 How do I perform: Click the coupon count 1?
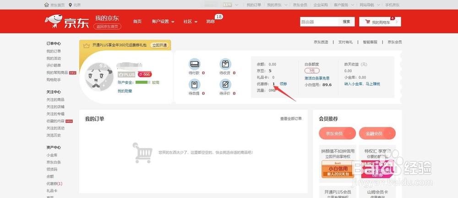pos(274,84)
